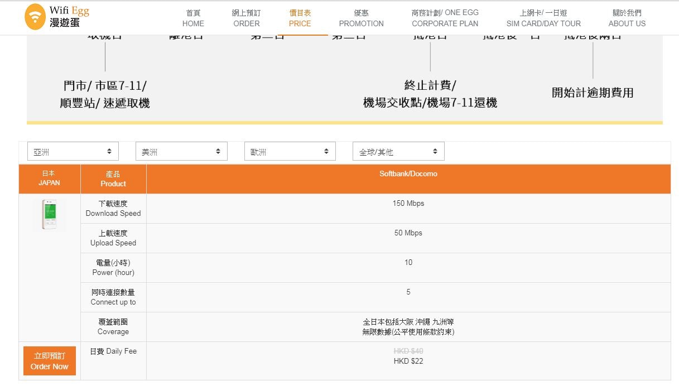Click the power hours value 10

[x=408, y=263]
